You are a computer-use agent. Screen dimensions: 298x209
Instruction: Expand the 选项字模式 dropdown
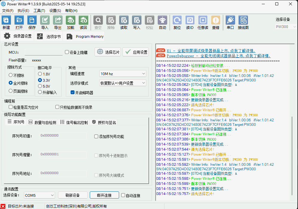click(123, 83)
